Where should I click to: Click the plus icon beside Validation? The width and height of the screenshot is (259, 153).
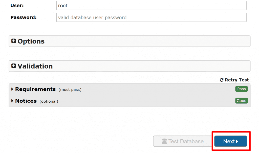click(14, 66)
